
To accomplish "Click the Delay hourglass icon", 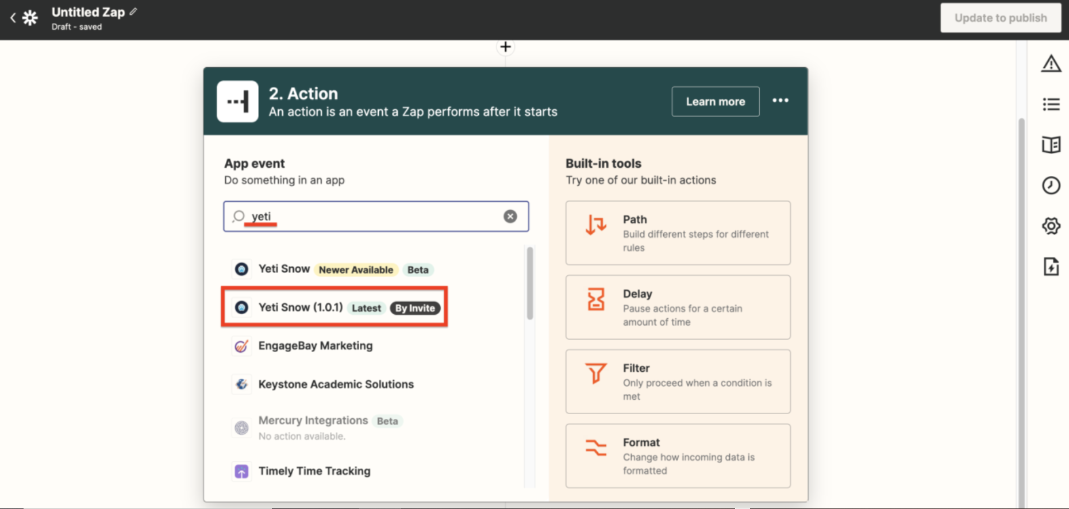I will click(x=596, y=299).
